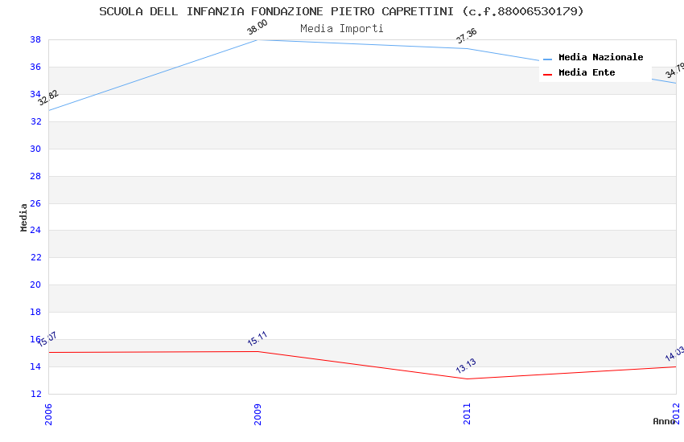Viewport: 684px width, 442px height.
Task: Click the 2009 point on red Ente line
Action: [x=258, y=351]
